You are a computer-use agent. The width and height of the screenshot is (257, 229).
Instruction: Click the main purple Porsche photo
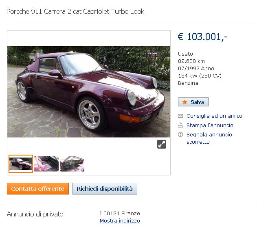(89, 92)
